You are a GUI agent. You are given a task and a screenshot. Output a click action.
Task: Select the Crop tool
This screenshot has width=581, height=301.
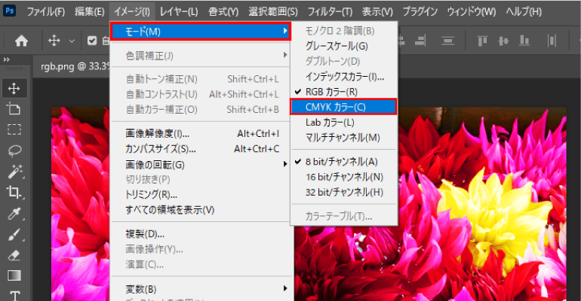(14, 193)
